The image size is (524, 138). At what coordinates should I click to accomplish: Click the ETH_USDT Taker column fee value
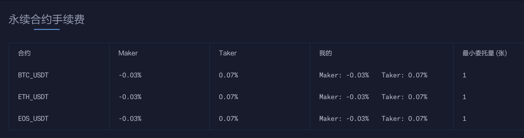click(228, 97)
